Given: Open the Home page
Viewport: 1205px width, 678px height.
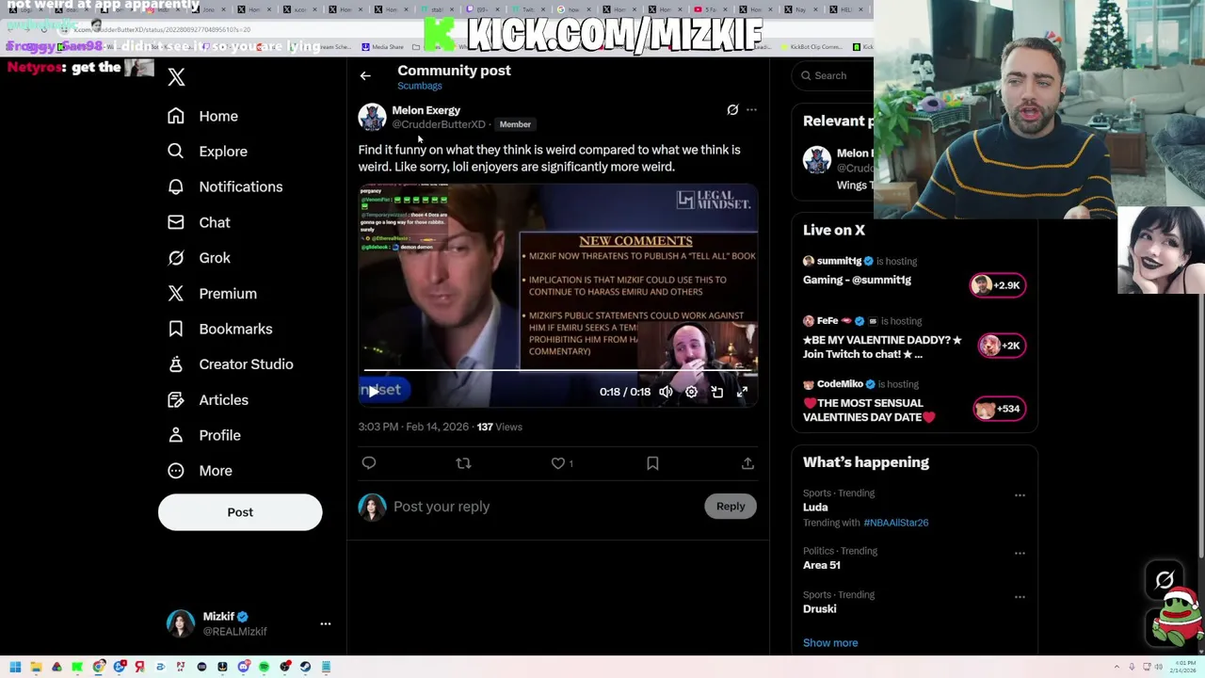Looking at the screenshot, I should pos(202,116).
